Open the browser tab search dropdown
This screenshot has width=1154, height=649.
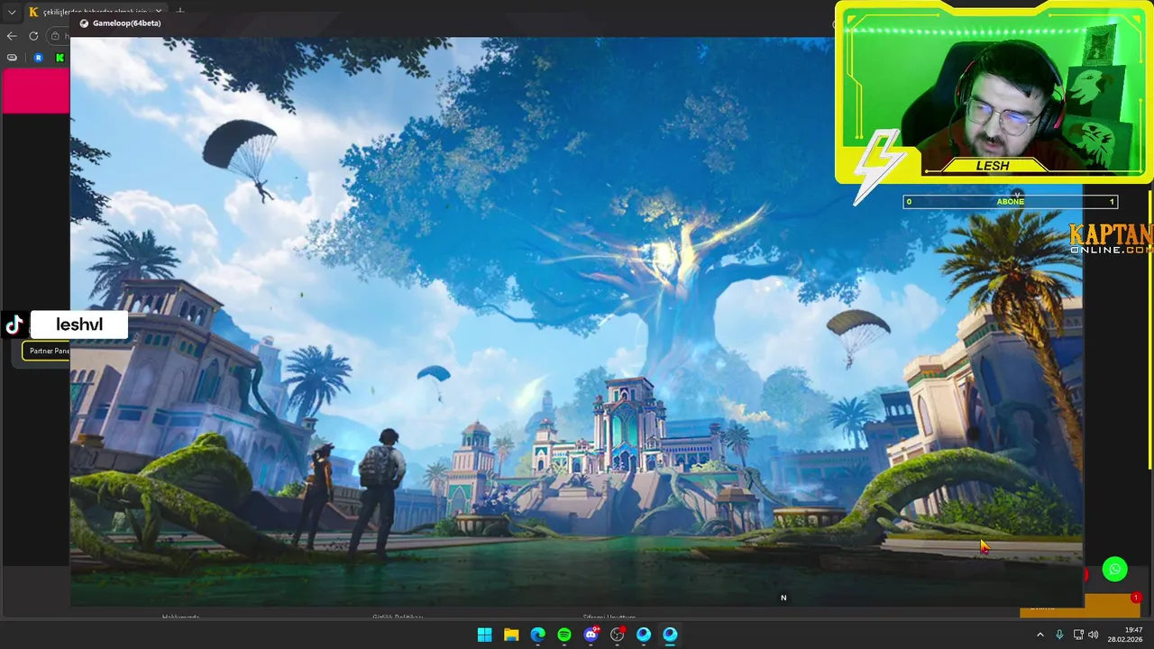12,12
